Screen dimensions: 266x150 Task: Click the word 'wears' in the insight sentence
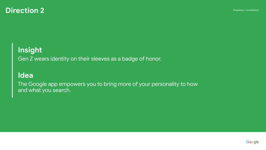pos(42,59)
